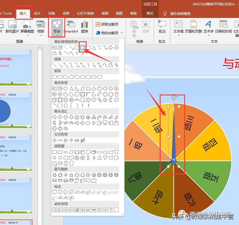The height and width of the screenshot is (225, 239).
Task: Pick the lightning bolt shape
Action: pyautogui.click(x=100, y=100)
